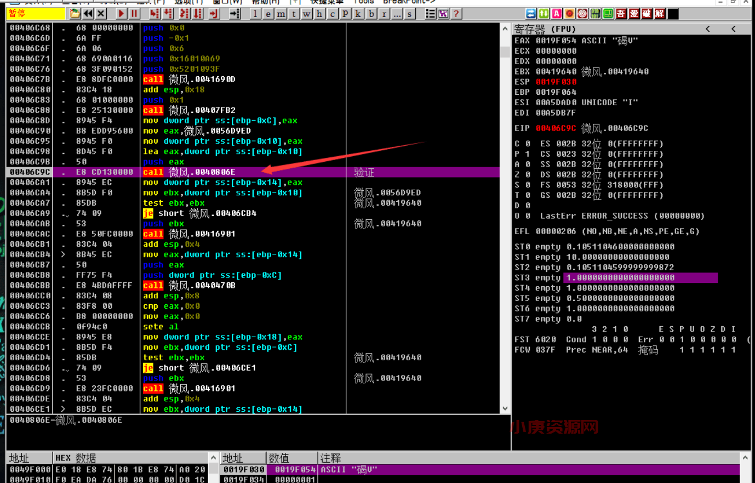
Task: Click the pink 'A' plugin icon
Action: click(x=557, y=14)
